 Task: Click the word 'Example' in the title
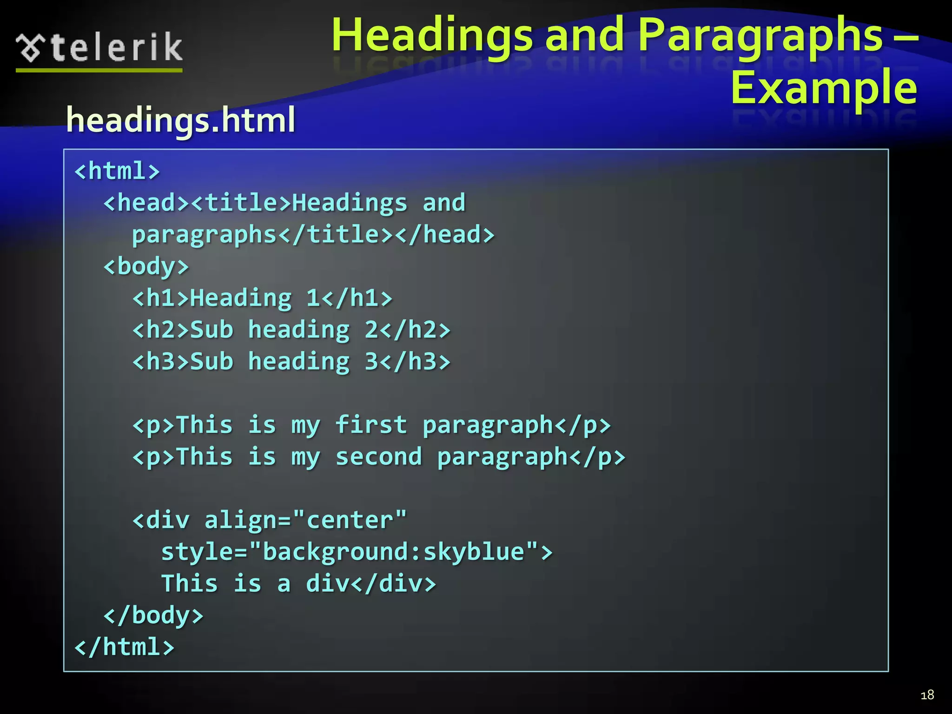coord(823,87)
